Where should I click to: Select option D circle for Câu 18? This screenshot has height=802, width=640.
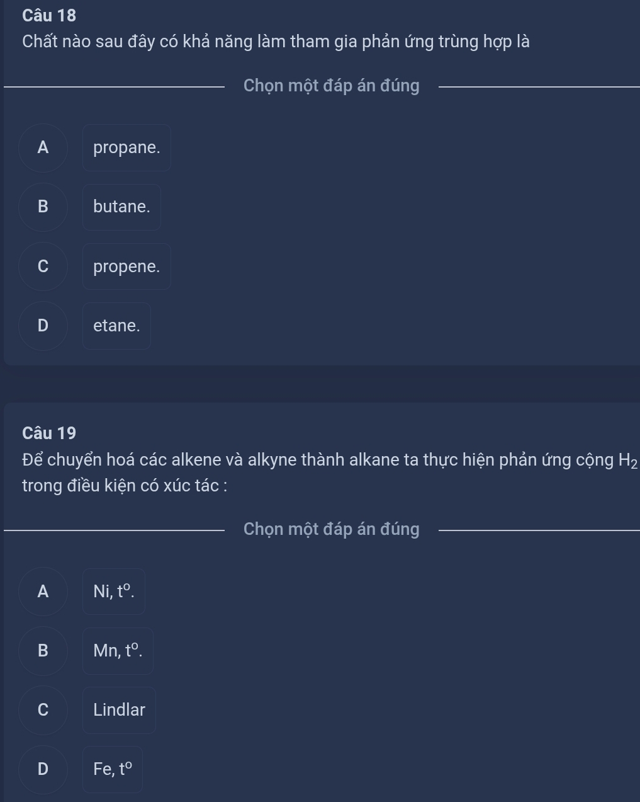point(43,326)
